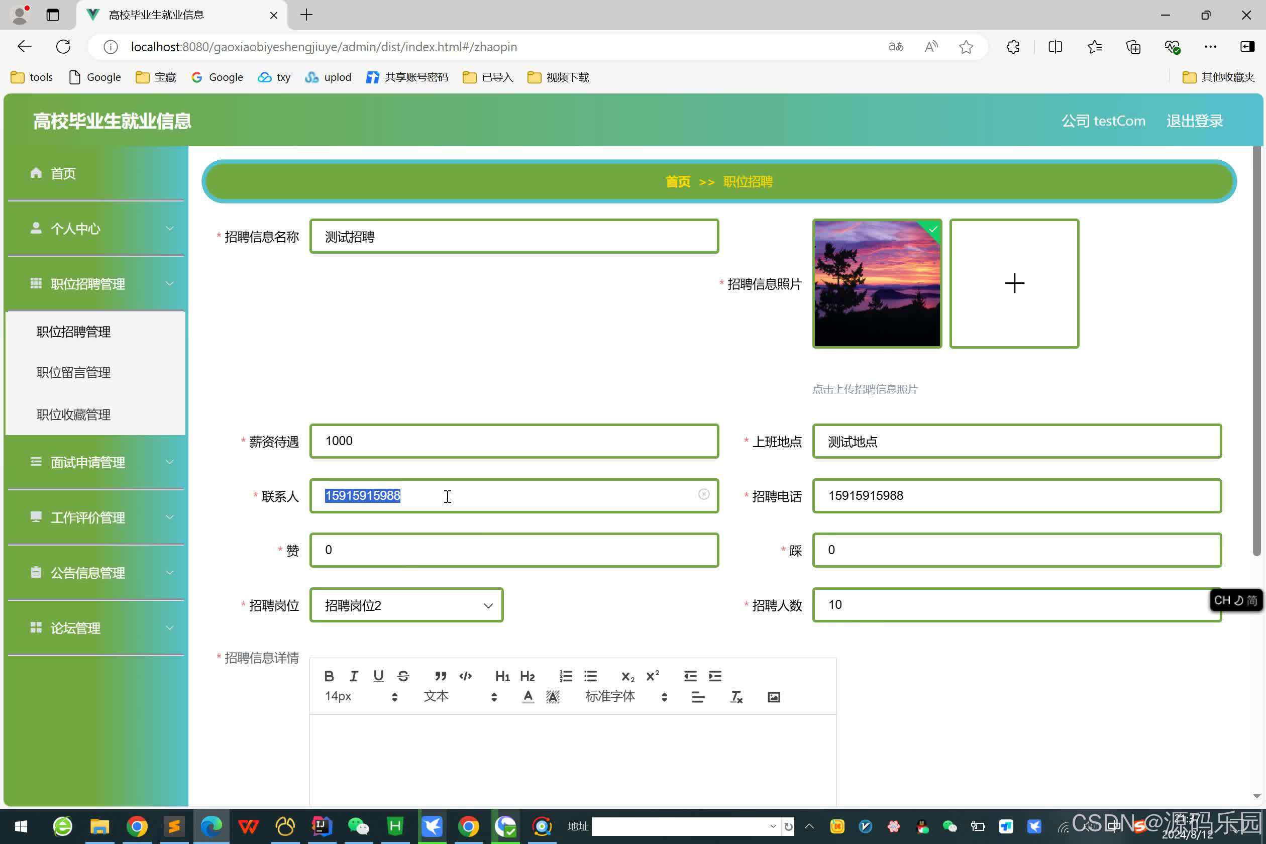Open the 首页 breadcrumb link
This screenshot has height=844, width=1266.
click(677, 181)
